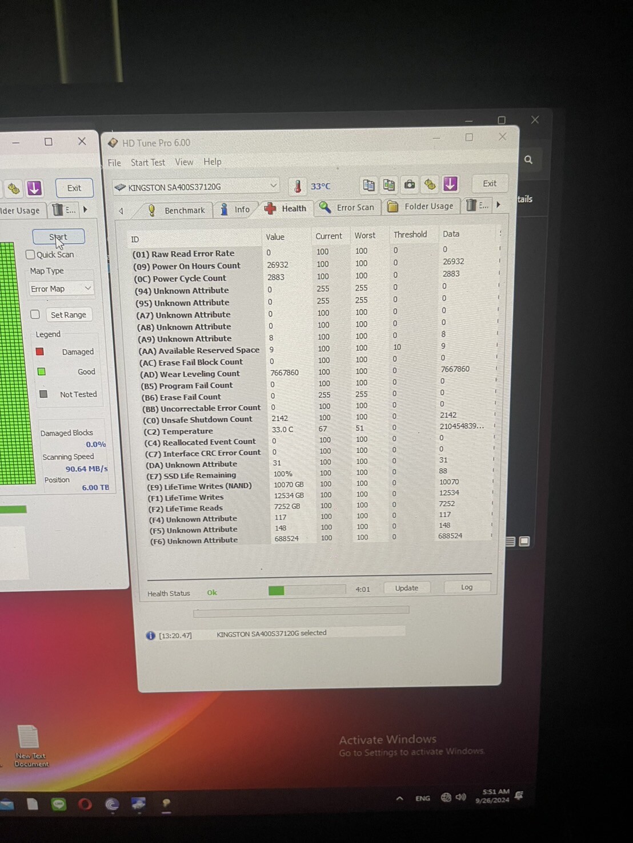Open the Error Scan tab
This screenshot has height=843, width=633.
347,208
